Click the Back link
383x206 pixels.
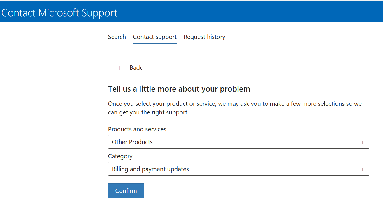tap(136, 67)
